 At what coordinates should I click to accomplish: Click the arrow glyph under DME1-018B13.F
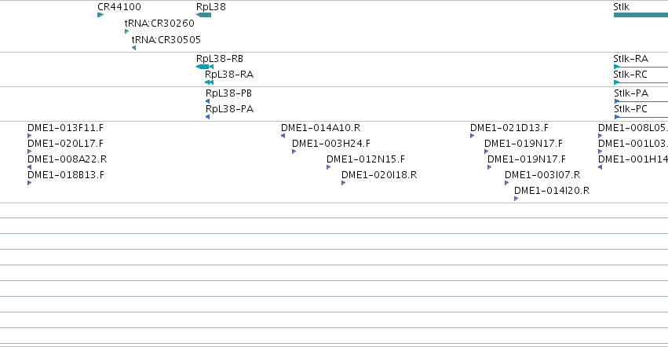pyautogui.click(x=29, y=183)
